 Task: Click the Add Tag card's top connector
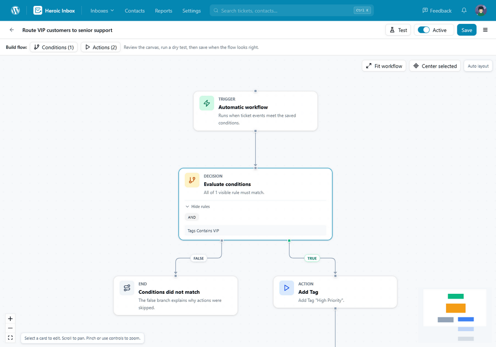coord(335,276)
